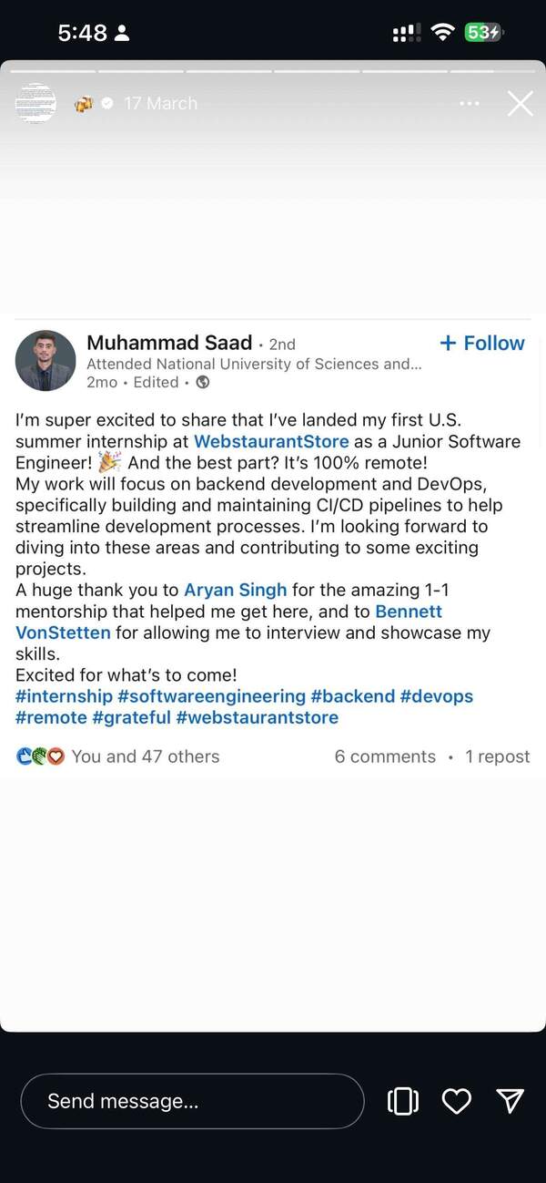
Task: Tap the verified badge next to story date
Action: click(x=107, y=104)
